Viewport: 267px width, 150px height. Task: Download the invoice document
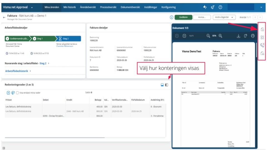(238, 36)
